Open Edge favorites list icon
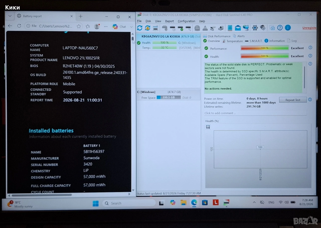 tap(88, 26)
